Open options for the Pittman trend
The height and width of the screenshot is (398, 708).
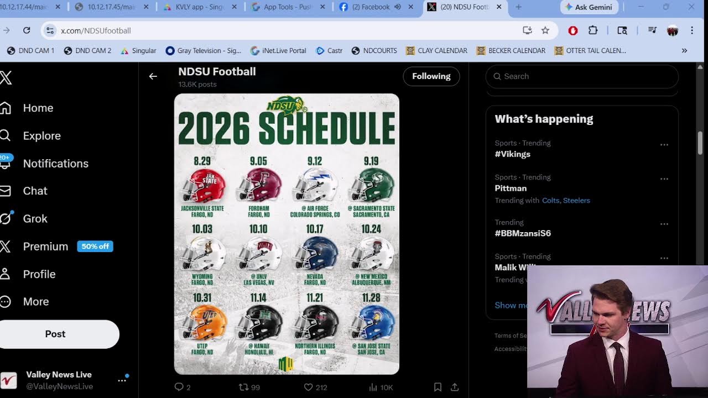coord(664,179)
